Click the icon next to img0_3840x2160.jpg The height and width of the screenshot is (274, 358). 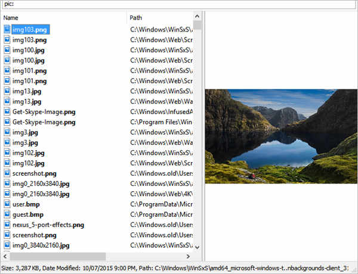click(7, 245)
